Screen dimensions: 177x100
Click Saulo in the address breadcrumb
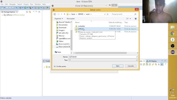point(73,14)
